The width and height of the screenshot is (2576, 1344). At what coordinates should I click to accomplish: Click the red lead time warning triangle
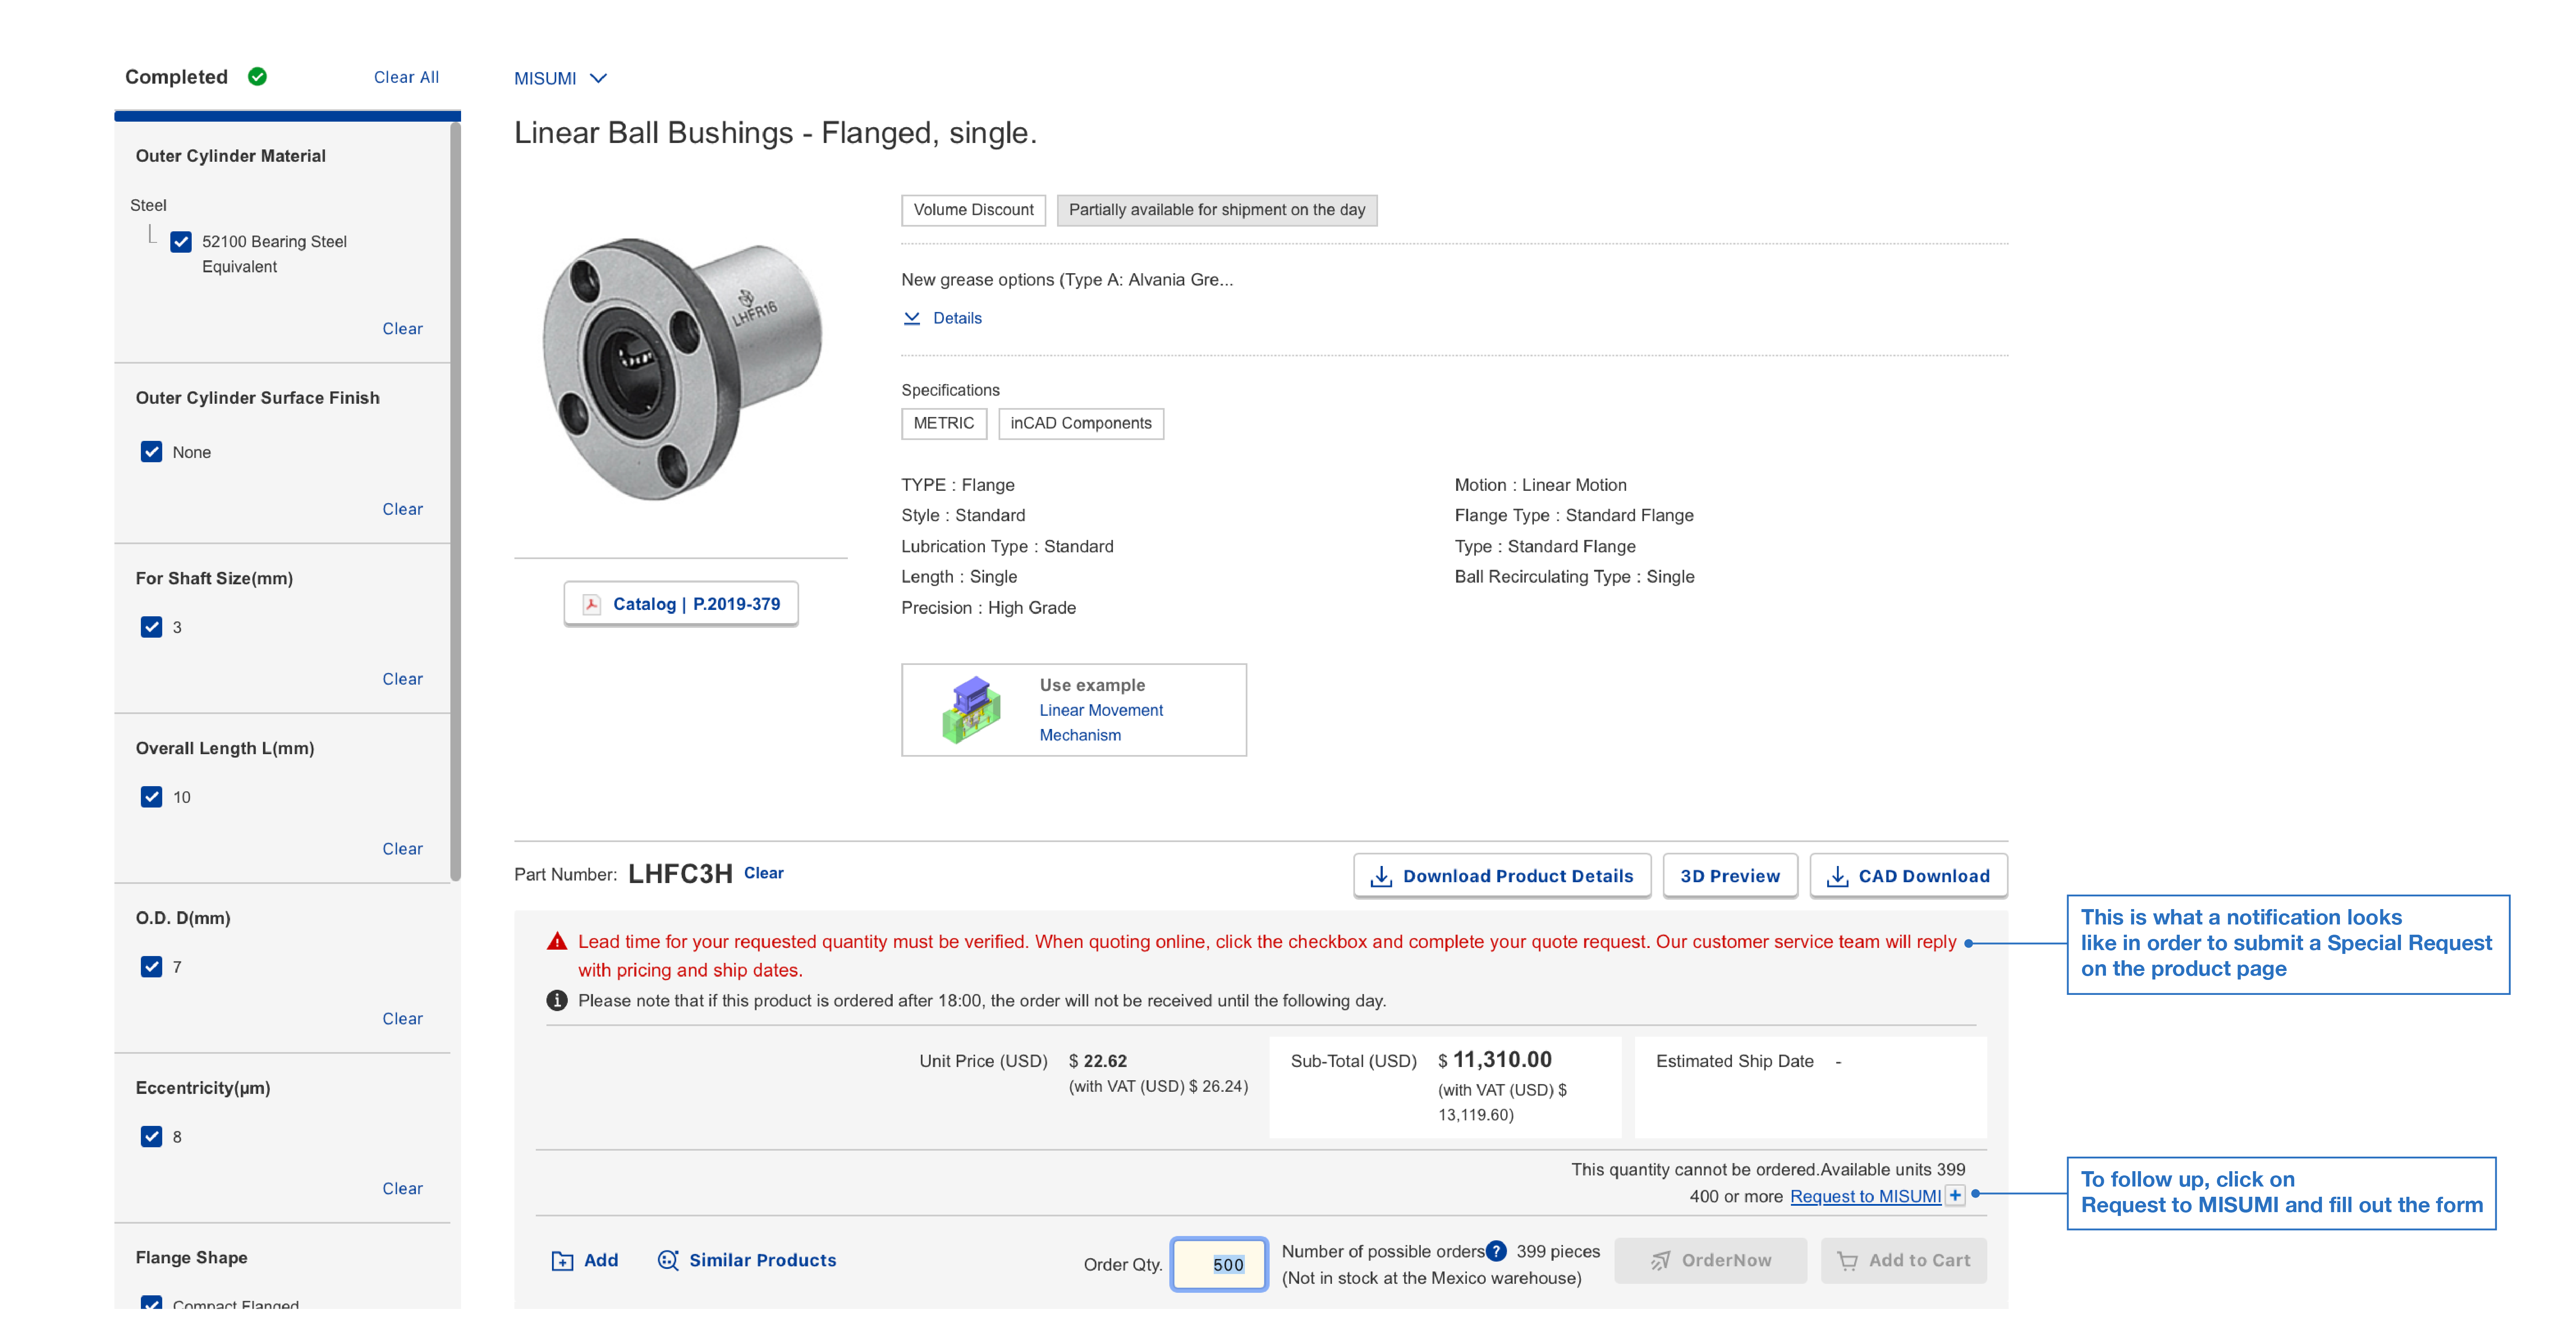tap(557, 942)
